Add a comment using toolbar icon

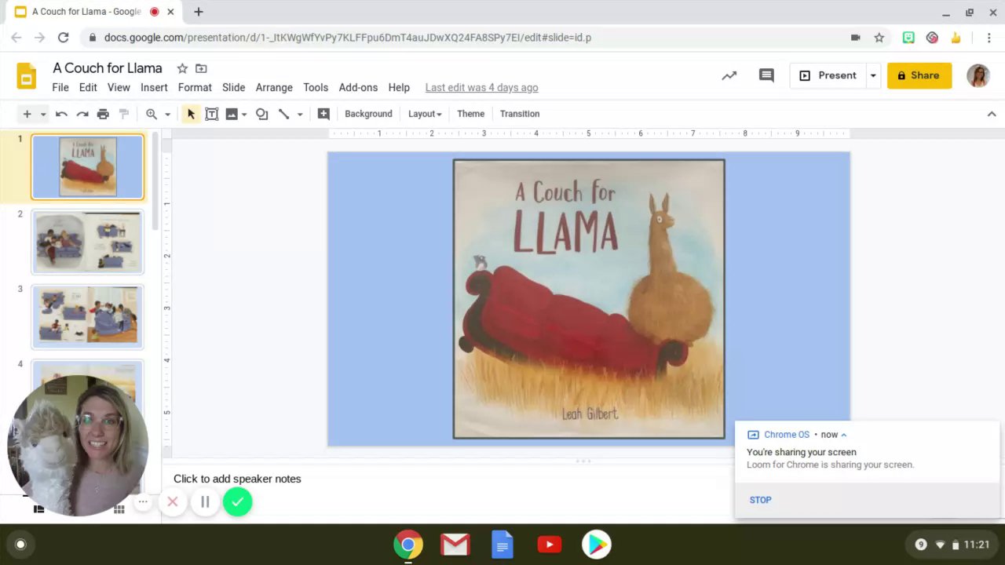(323, 114)
